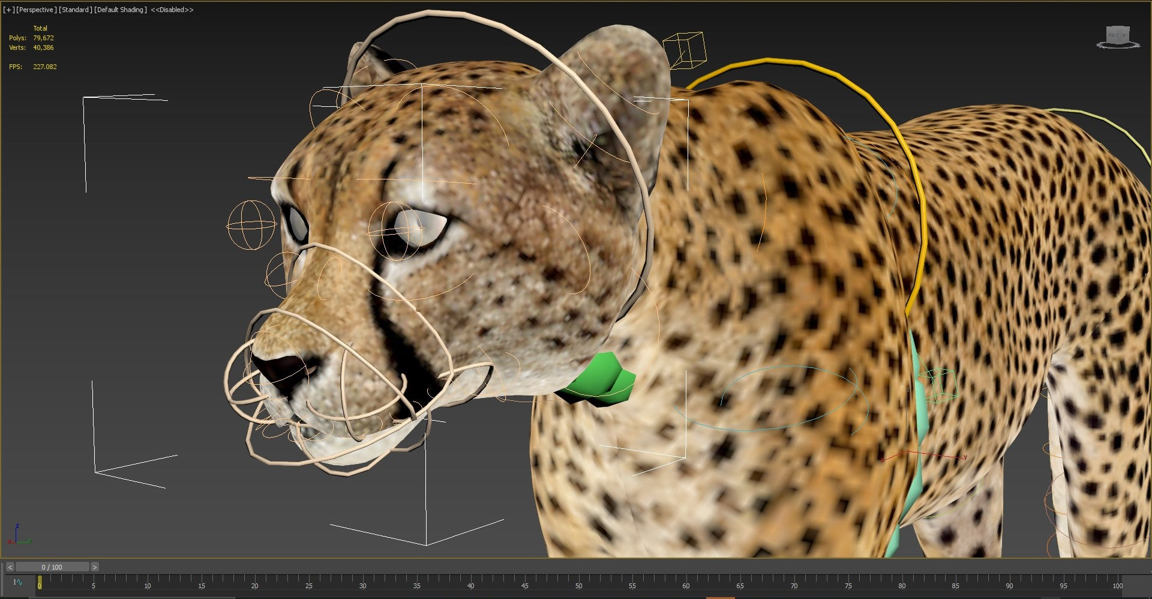Click the [+] viewport menu icon
The width and height of the screenshot is (1152, 599).
click(x=8, y=10)
